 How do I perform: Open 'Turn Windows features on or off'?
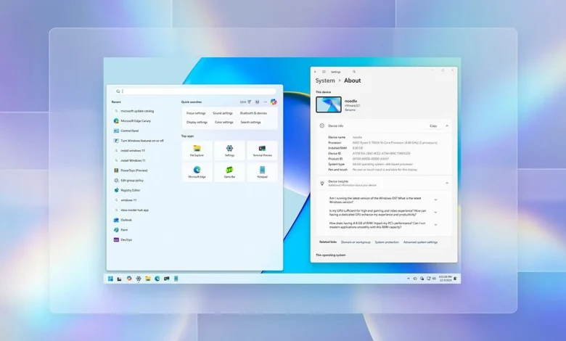[139, 141]
